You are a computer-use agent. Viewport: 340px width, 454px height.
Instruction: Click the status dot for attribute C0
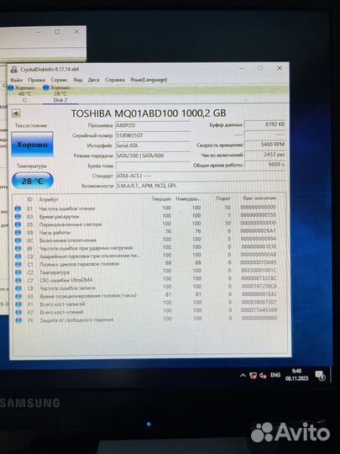[18, 256]
